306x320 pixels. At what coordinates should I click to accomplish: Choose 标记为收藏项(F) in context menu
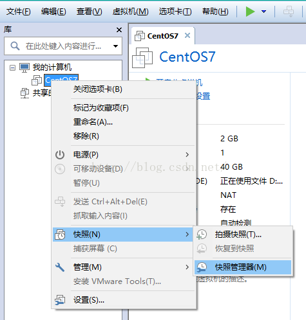(x=124, y=108)
